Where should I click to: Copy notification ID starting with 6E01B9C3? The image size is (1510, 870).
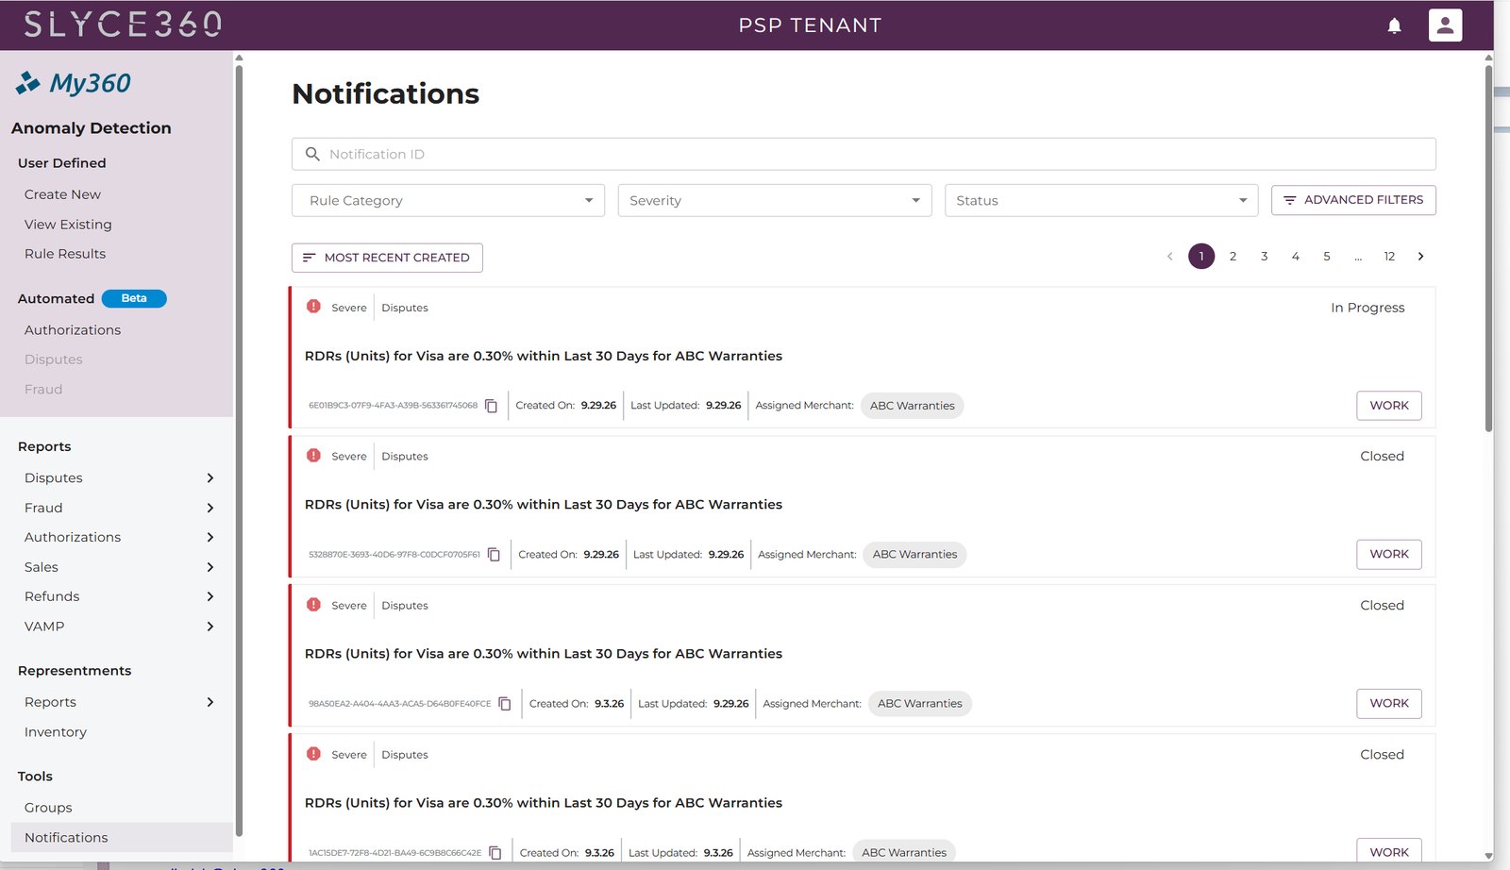(491, 406)
